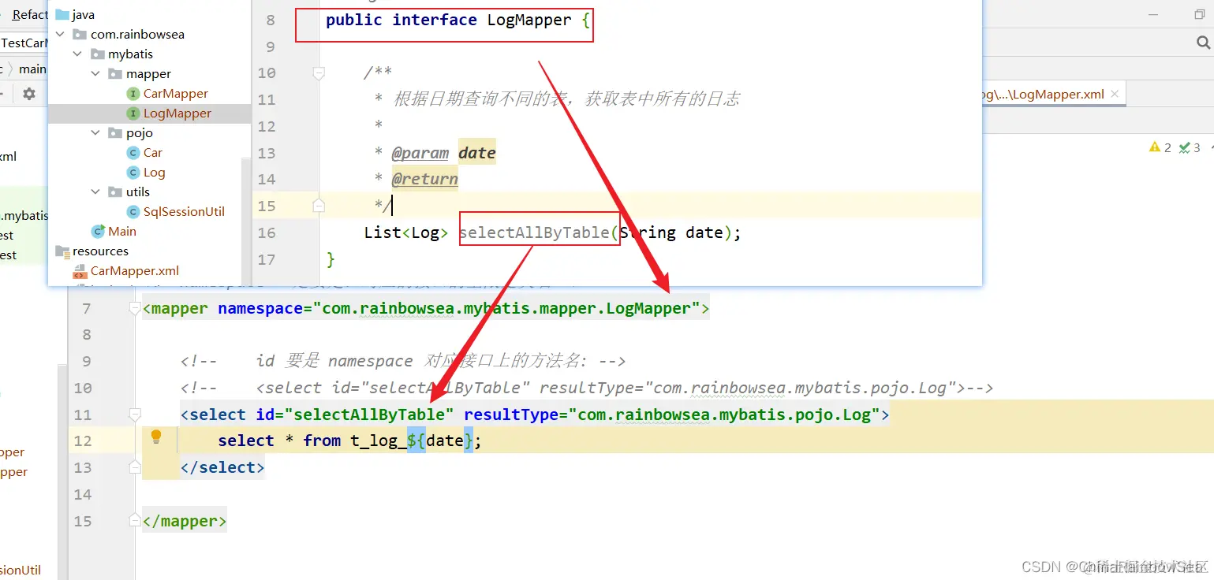Screen dimensions: 1214x580
Task: Collapse the mapper package chevron
Action: pyautogui.click(x=95, y=73)
